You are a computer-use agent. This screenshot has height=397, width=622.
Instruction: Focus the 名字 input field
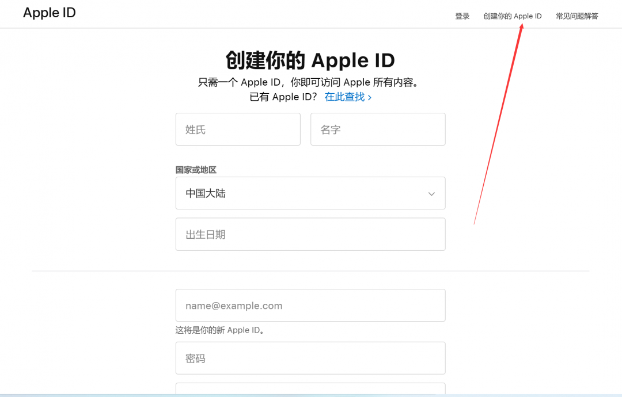pos(378,129)
